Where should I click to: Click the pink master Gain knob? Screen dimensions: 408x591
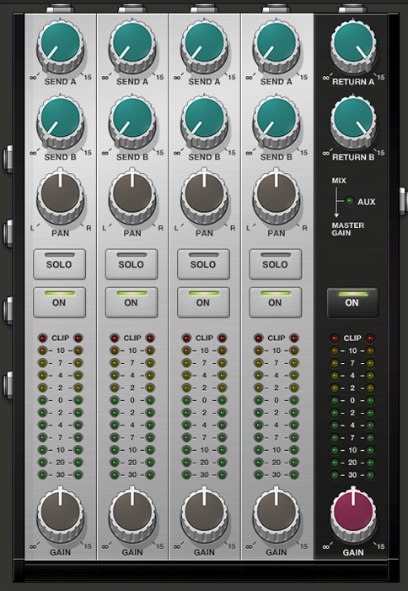[353, 514]
